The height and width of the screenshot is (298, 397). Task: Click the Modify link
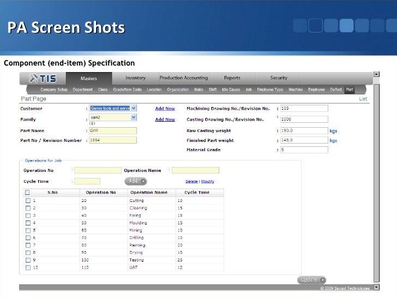tap(208, 181)
